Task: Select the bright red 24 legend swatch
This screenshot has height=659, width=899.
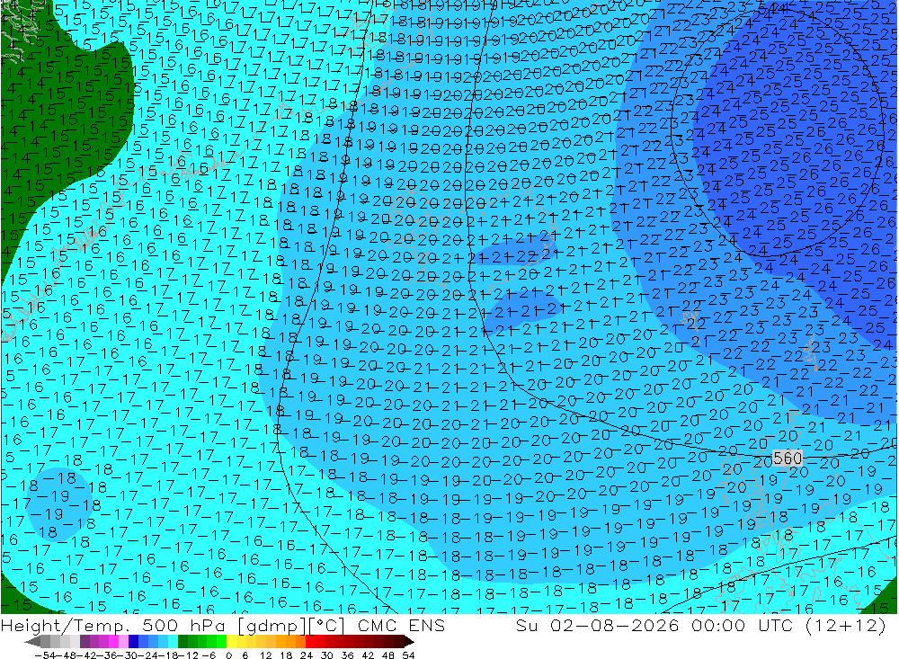Action: pyautogui.click(x=310, y=641)
